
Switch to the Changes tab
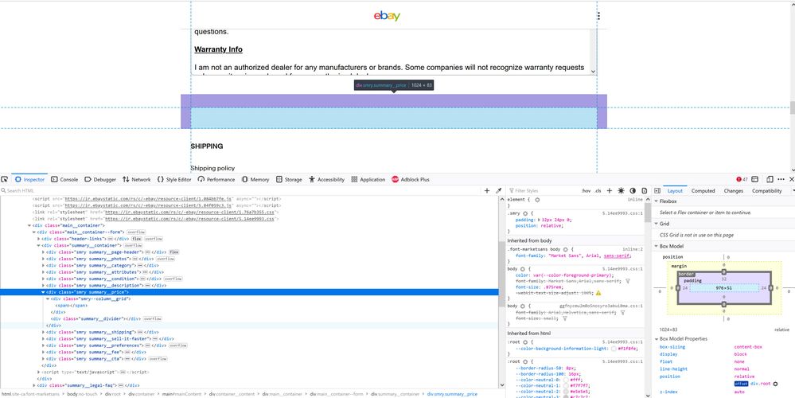click(733, 190)
